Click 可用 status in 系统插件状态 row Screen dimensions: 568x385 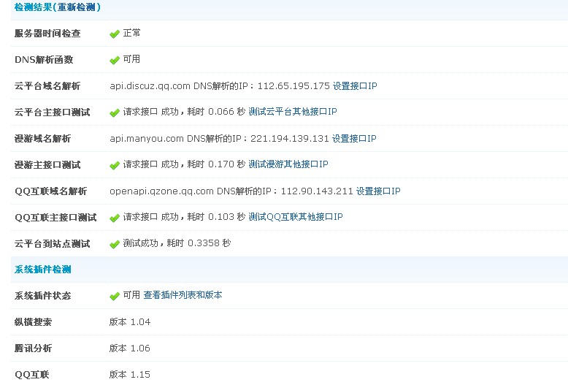coord(131,295)
